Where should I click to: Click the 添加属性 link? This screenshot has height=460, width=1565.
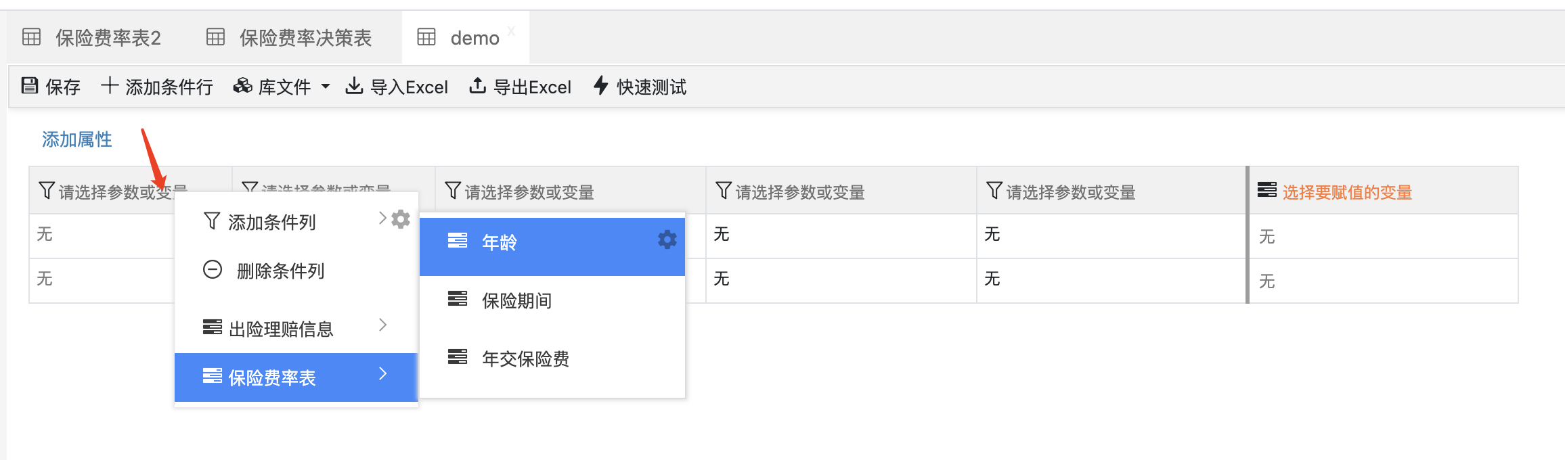tap(77, 139)
